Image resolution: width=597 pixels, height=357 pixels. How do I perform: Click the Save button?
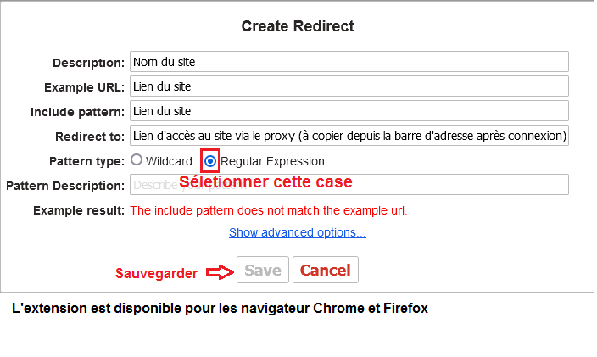click(x=263, y=270)
